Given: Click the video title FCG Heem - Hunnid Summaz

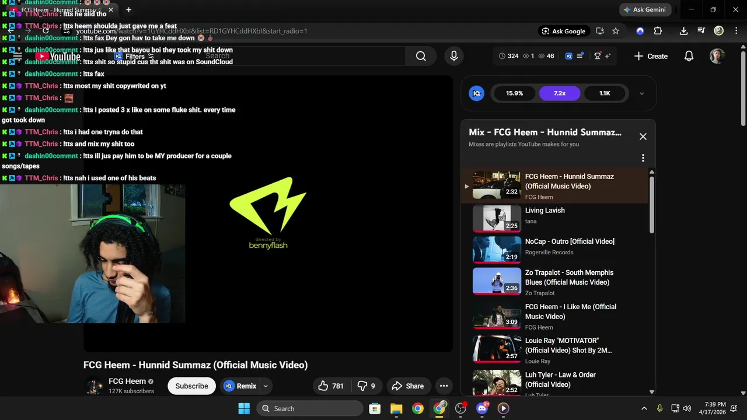Looking at the screenshot, I should pyautogui.click(x=196, y=365).
